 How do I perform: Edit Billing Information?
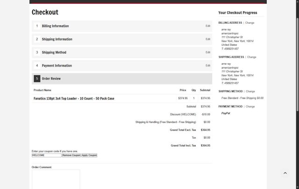coord(208,26)
